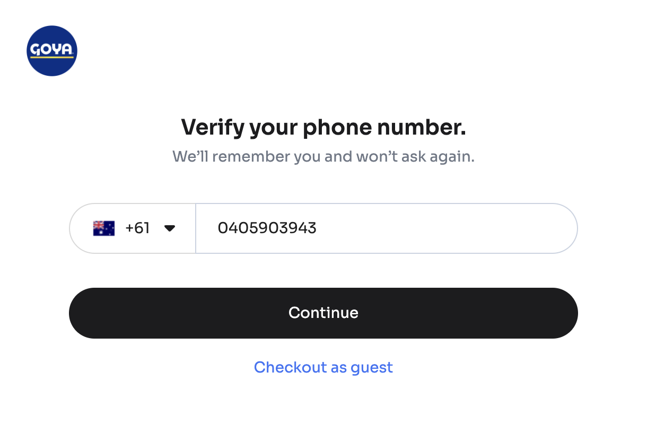The height and width of the screenshot is (443, 647).
Task: Select the +61 country code selector
Action: point(133,228)
